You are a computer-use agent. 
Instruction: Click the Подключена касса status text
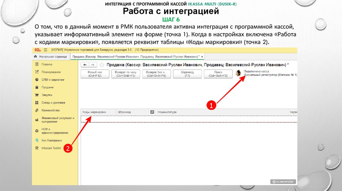[256, 71]
